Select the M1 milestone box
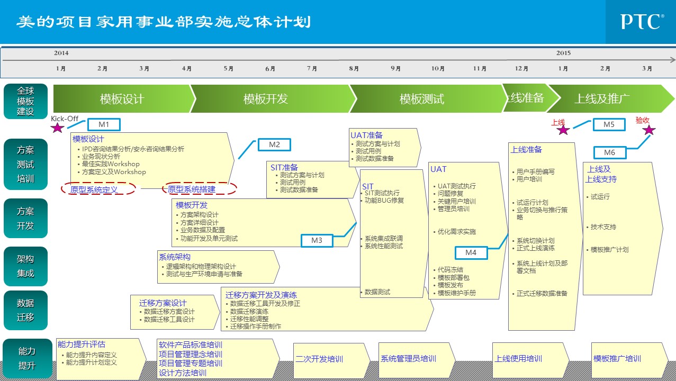 coord(104,124)
